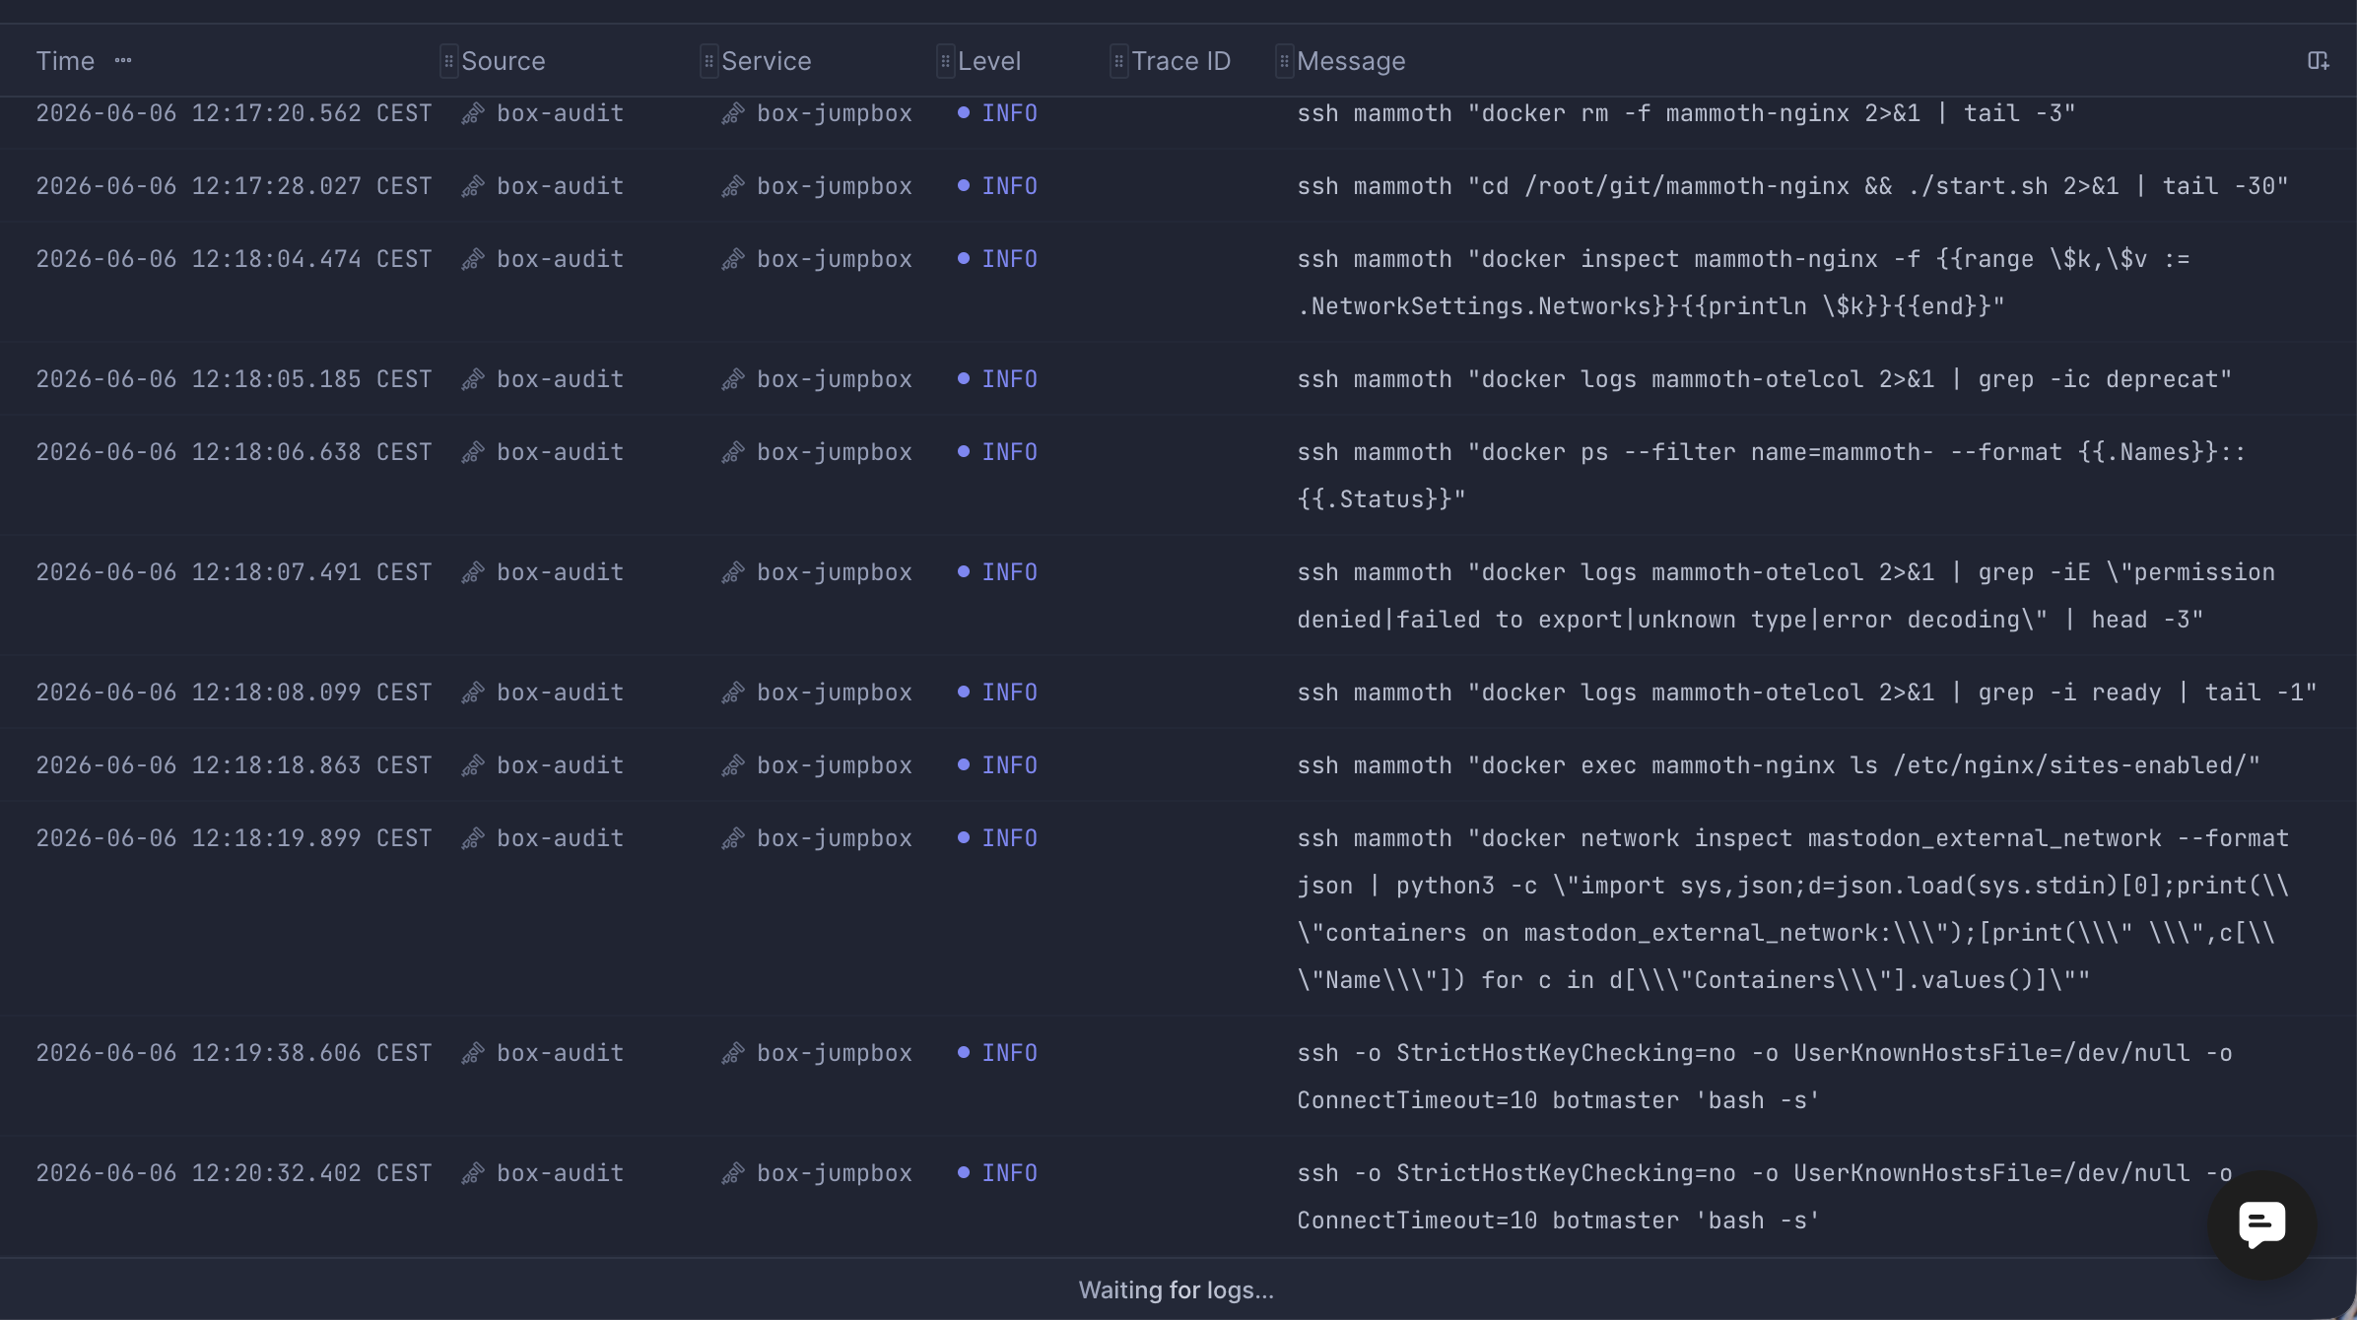
Task: Click source icon in 12:18:19.899 row
Action: [x=473, y=838]
